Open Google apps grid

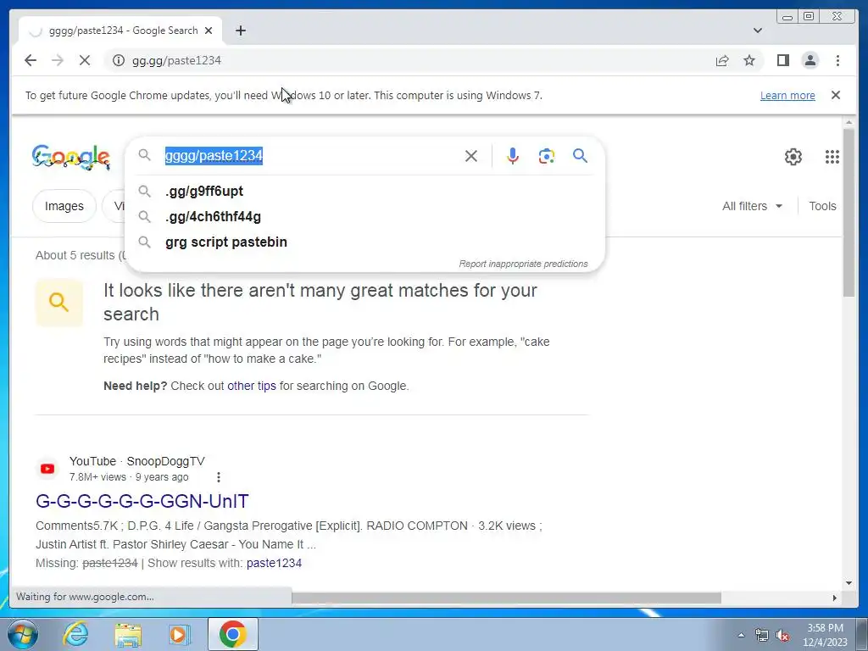coord(832,157)
